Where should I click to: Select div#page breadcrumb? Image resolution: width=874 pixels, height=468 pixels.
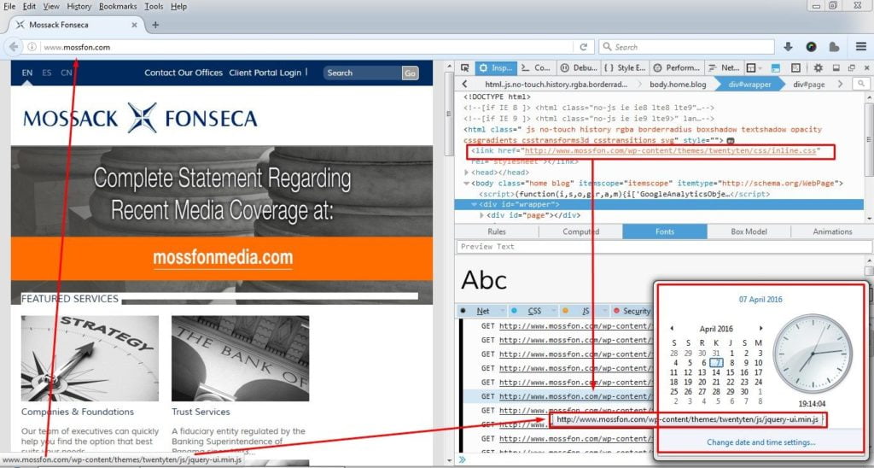tap(809, 85)
